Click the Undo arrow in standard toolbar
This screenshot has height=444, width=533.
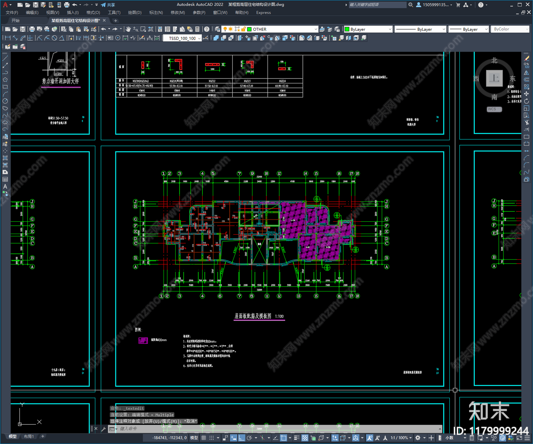pyautogui.click(x=104, y=29)
